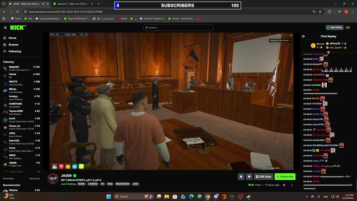This screenshot has height=201, width=357.
Task: Open the user profile avatar menu
Action: (348, 27)
